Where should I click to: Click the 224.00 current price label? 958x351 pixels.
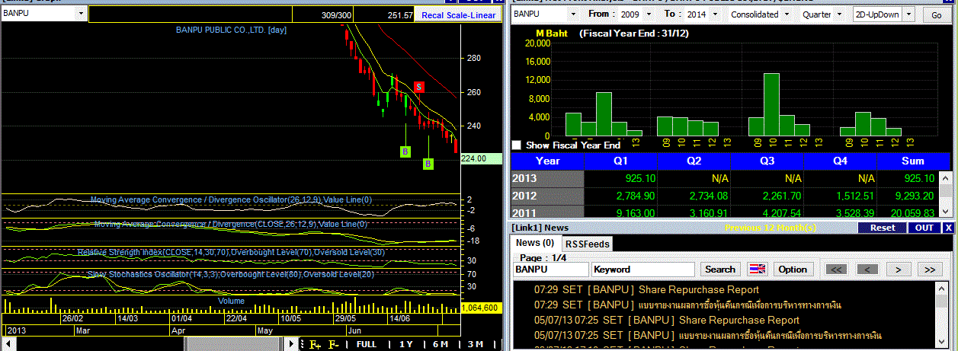482,158
